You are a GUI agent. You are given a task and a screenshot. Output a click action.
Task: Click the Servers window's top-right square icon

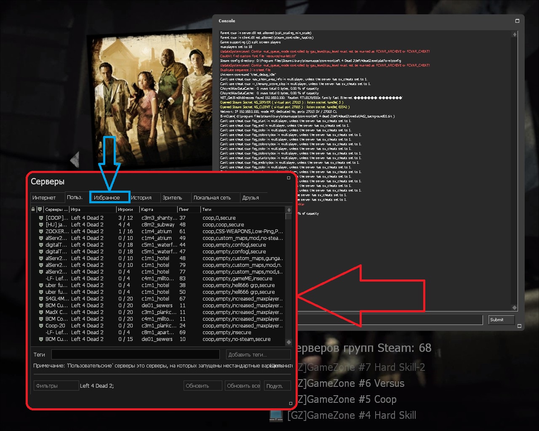click(288, 178)
